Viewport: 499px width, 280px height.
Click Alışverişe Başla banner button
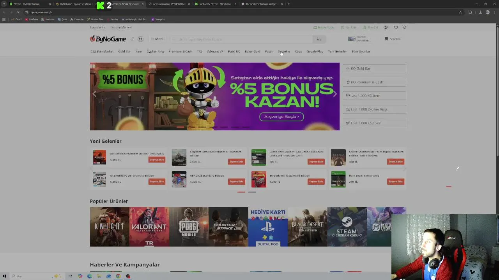[x=281, y=117]
